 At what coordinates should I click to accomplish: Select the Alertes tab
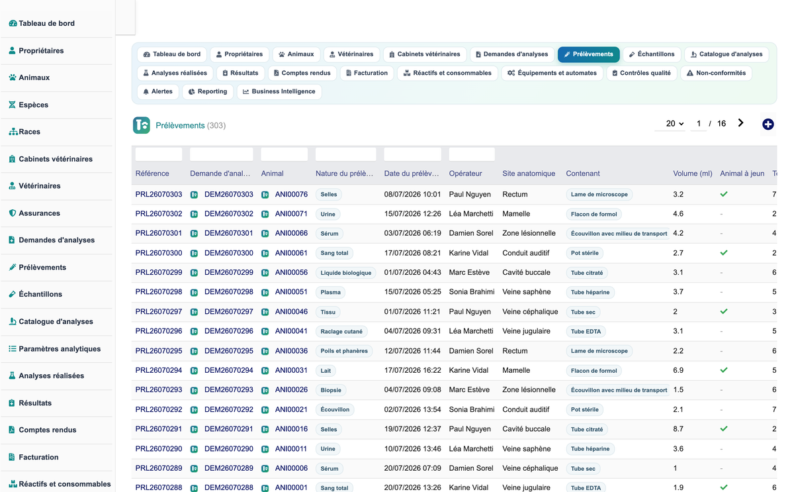(157, 91)
